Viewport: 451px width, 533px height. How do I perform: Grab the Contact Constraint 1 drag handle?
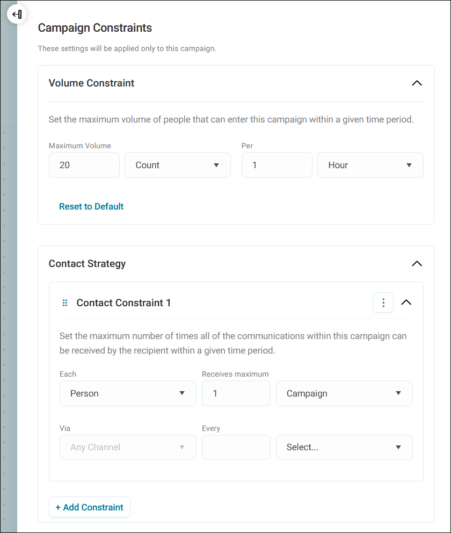65,302
